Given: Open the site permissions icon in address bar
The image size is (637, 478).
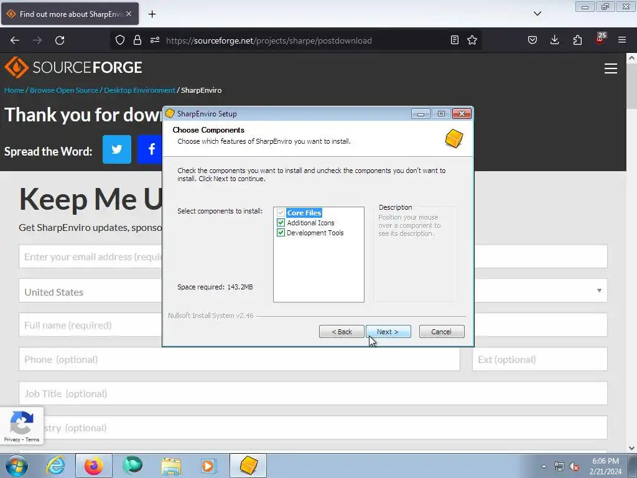Looking at the screenshot, I should [x=155, y=40].
